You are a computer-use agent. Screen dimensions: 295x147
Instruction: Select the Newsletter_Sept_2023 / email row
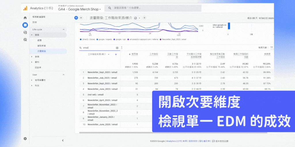click(x=177, y=72)
